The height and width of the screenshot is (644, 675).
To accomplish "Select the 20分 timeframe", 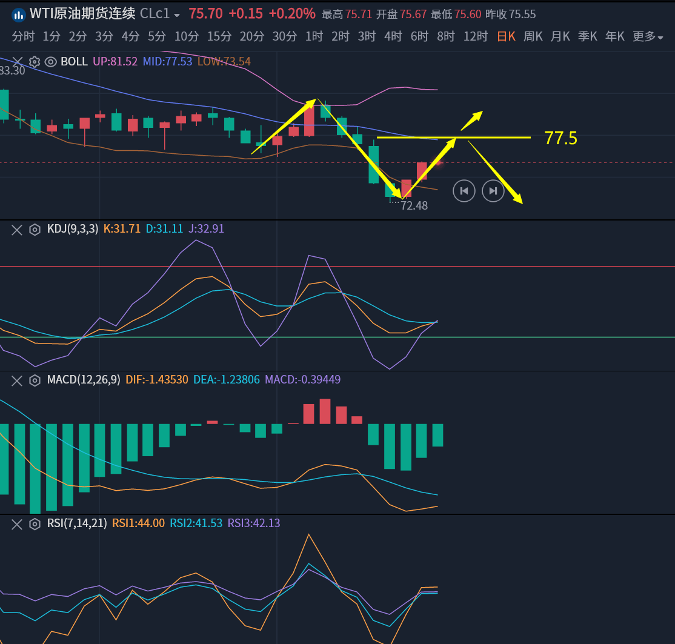I will click(252, 36).
